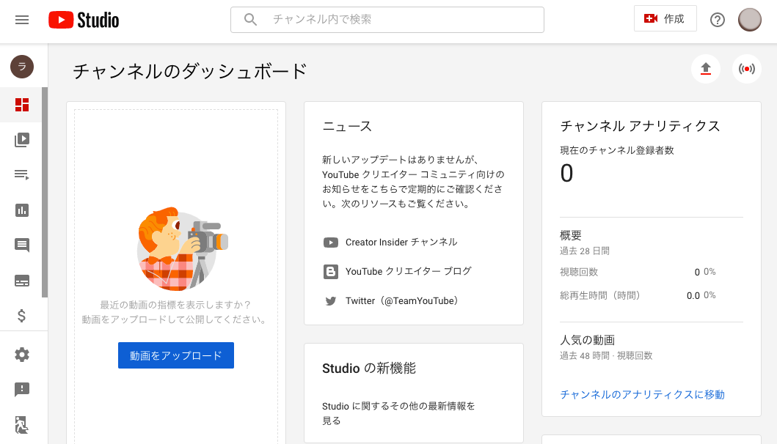Click the 作成 (Create) button
Screen dimensions: 777x444
[665, 18]
